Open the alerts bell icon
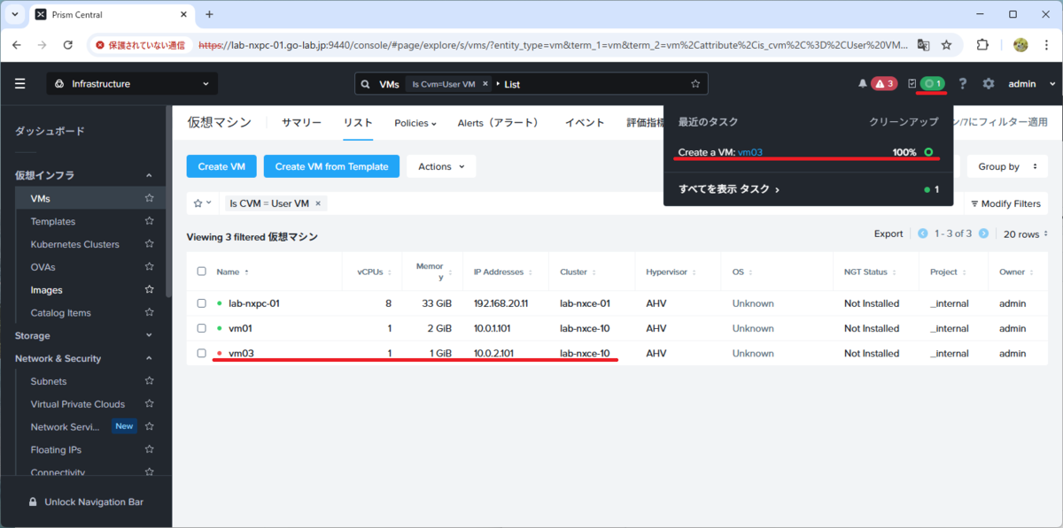The width and height of the screenshot is (1063, 528). coord(863,84)
